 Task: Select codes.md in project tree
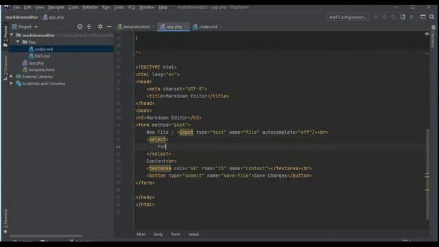pos(62,49)
